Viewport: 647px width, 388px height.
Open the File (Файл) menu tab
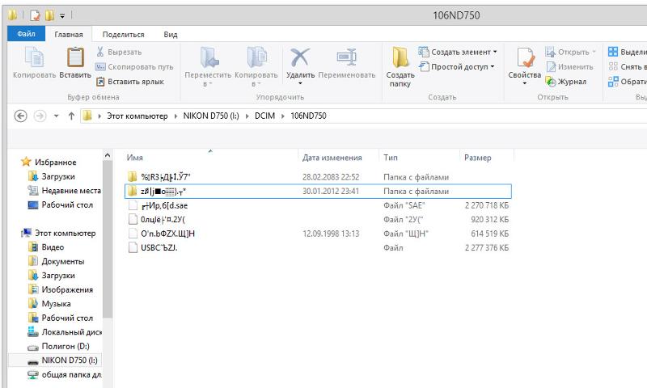[x=25, y=34]
